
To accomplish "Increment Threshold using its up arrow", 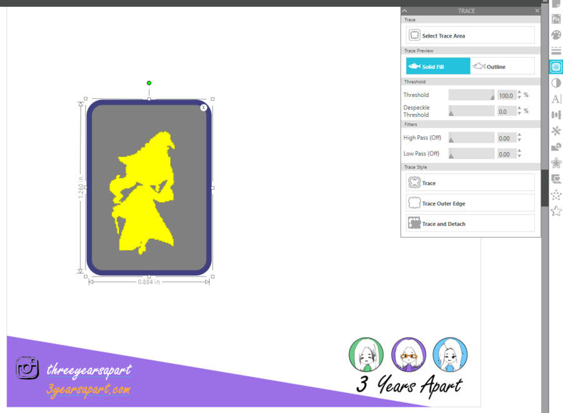I will coord(519,93).
